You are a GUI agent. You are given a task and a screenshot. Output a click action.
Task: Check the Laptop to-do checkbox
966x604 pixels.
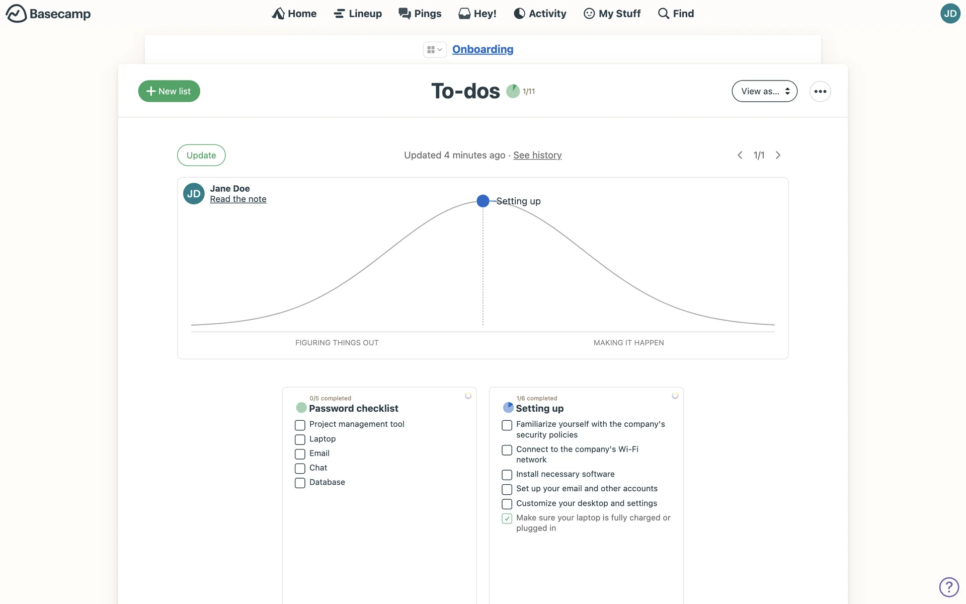tap(300, 439)
